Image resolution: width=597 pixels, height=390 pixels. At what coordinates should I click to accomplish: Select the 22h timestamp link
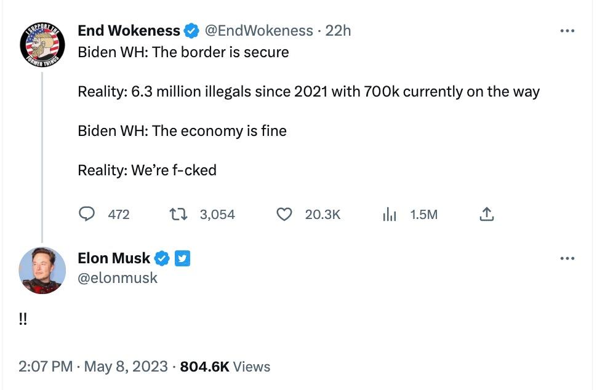(x=339, y=30)
